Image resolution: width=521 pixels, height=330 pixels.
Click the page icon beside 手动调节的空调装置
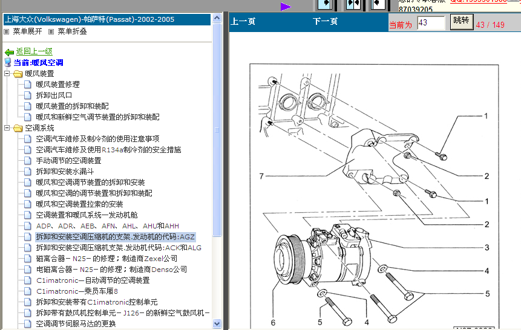[x=28, y=161]
